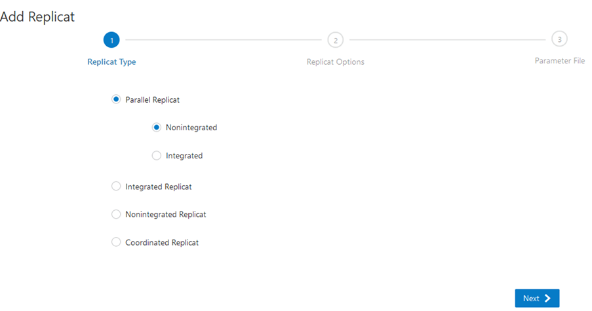The height and width of the screenshot is (311, 592).
Task: Click the Integrated text under Parallel Replicat
Action: click(x=184, y=156)
